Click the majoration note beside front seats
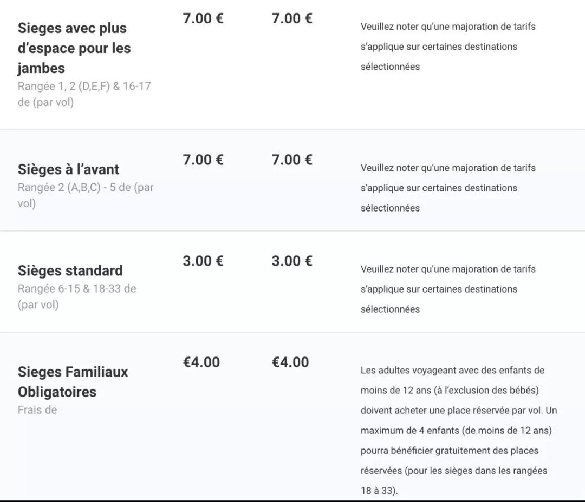The image size is (585, 502). point(447,188)
